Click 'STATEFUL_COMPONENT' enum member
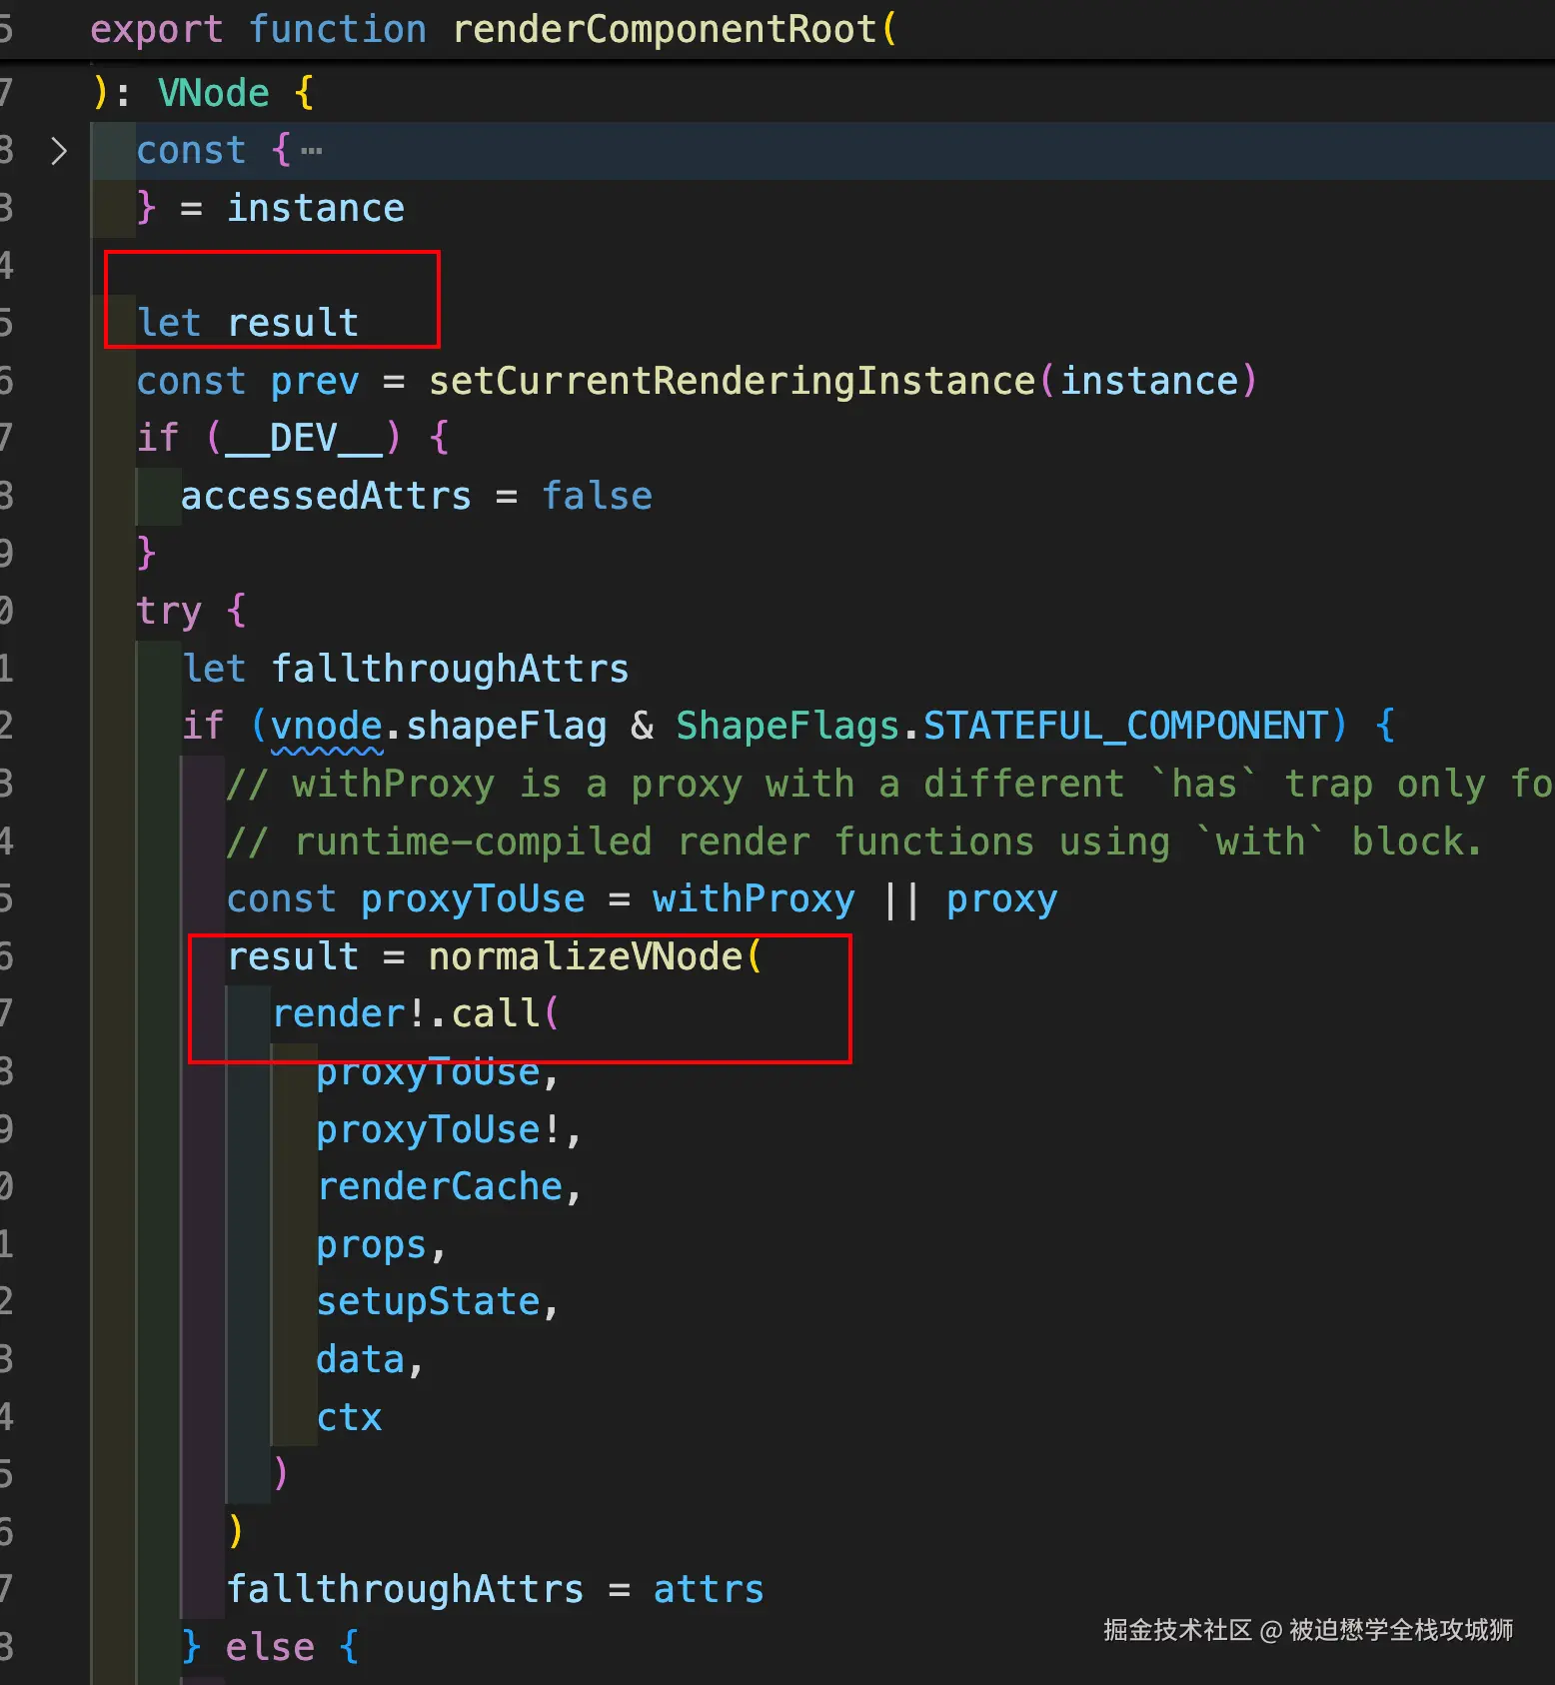Viewport: 1555px width, 1685px height. [1126, 727]
